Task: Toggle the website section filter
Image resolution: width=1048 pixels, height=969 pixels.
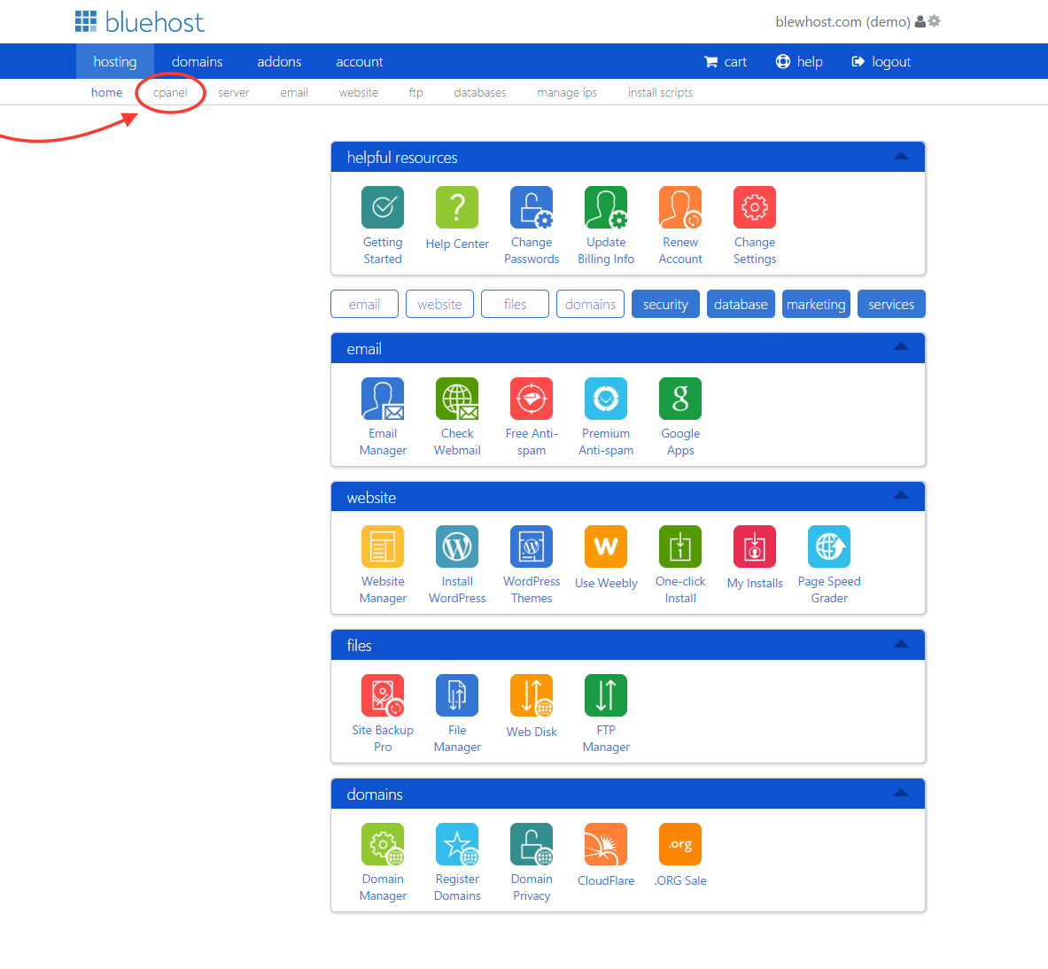Action: (x=439, y=304)
